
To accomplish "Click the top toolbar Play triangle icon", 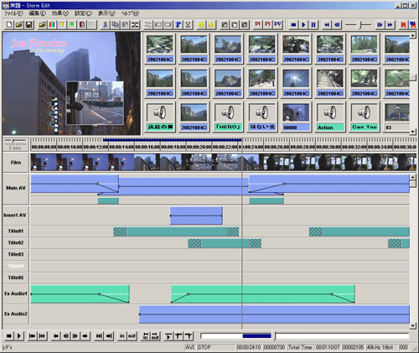I will click(303, 24).
